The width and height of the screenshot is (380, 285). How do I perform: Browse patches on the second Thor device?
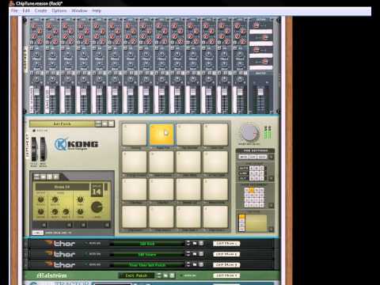pyautogui.click(x=195, y=254)
